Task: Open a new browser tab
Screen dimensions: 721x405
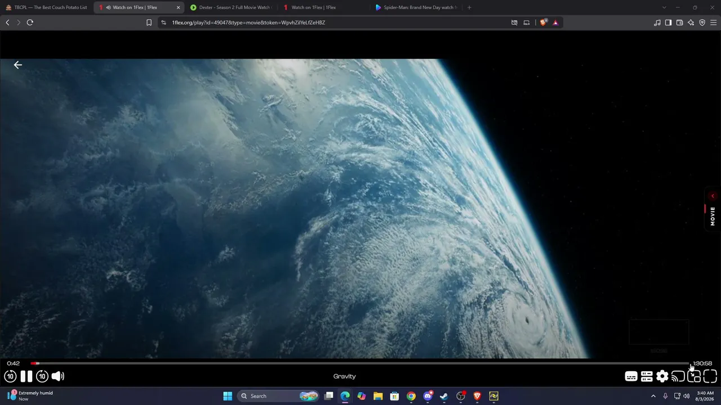Action: point(469,7)
